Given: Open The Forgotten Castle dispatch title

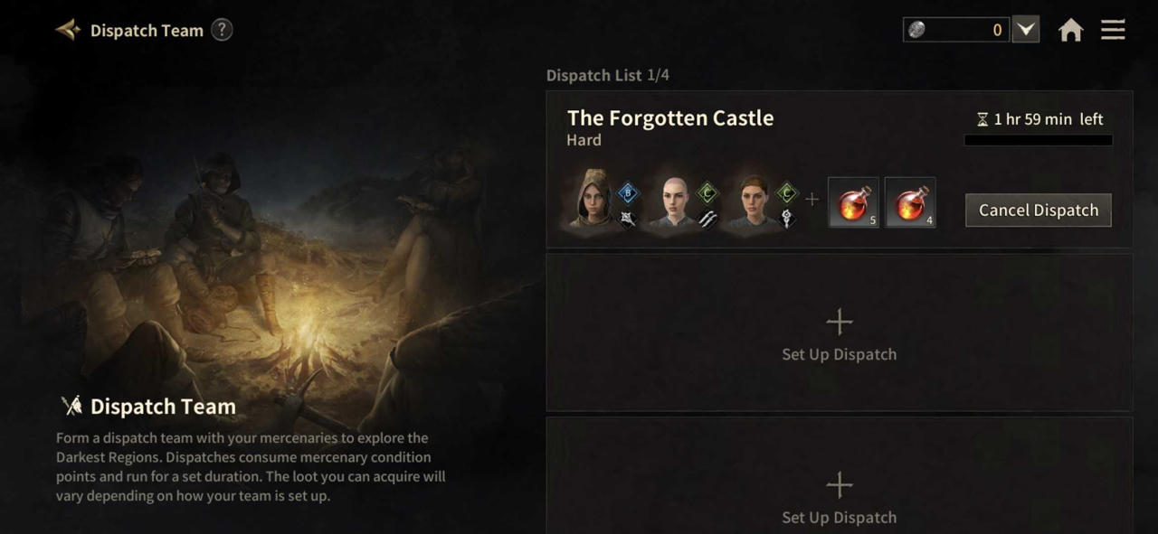Looking at the screenshot, I should point(670,117).
